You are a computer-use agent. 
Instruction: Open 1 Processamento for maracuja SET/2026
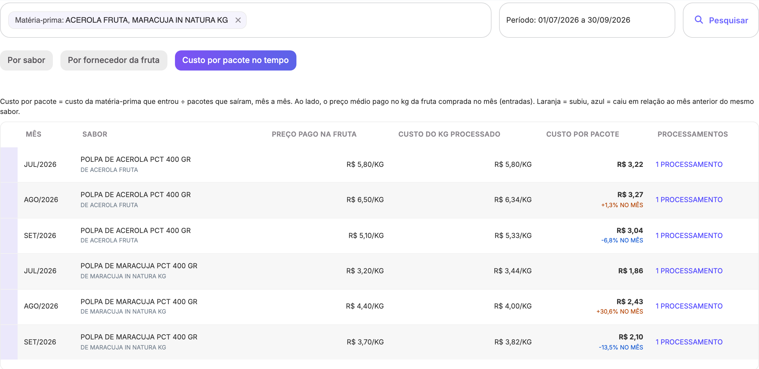point(689,342)
